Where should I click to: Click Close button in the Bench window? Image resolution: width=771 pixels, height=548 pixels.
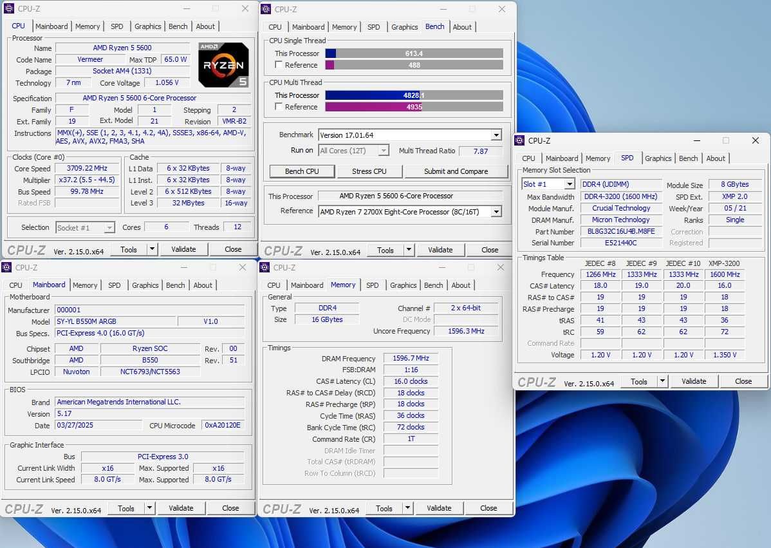(x=490, y=250)
